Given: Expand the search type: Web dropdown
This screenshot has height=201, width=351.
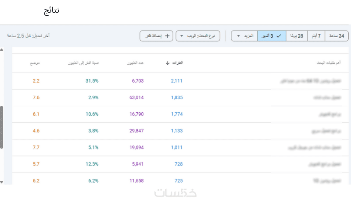Looking at the screenshot, I should point(198,36).
